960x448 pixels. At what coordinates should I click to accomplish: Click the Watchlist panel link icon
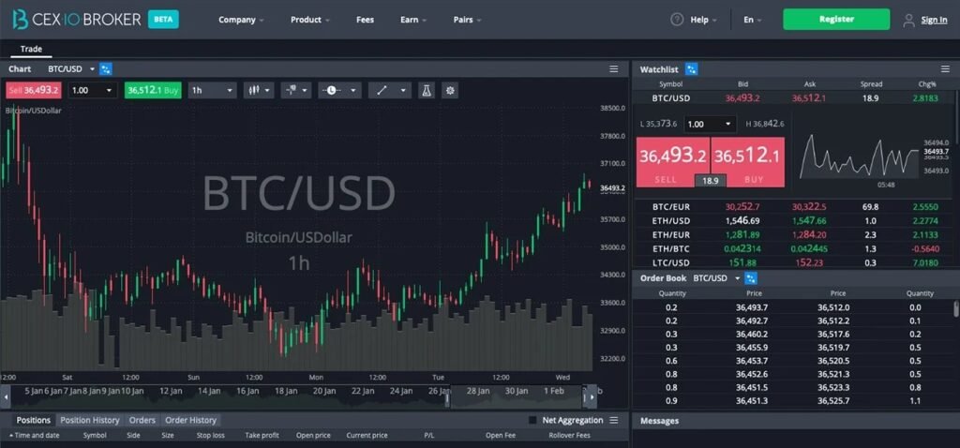(692, 68)
